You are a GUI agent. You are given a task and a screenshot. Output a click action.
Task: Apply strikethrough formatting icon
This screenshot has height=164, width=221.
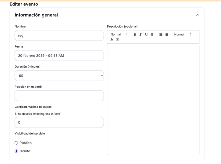point(152,35)
